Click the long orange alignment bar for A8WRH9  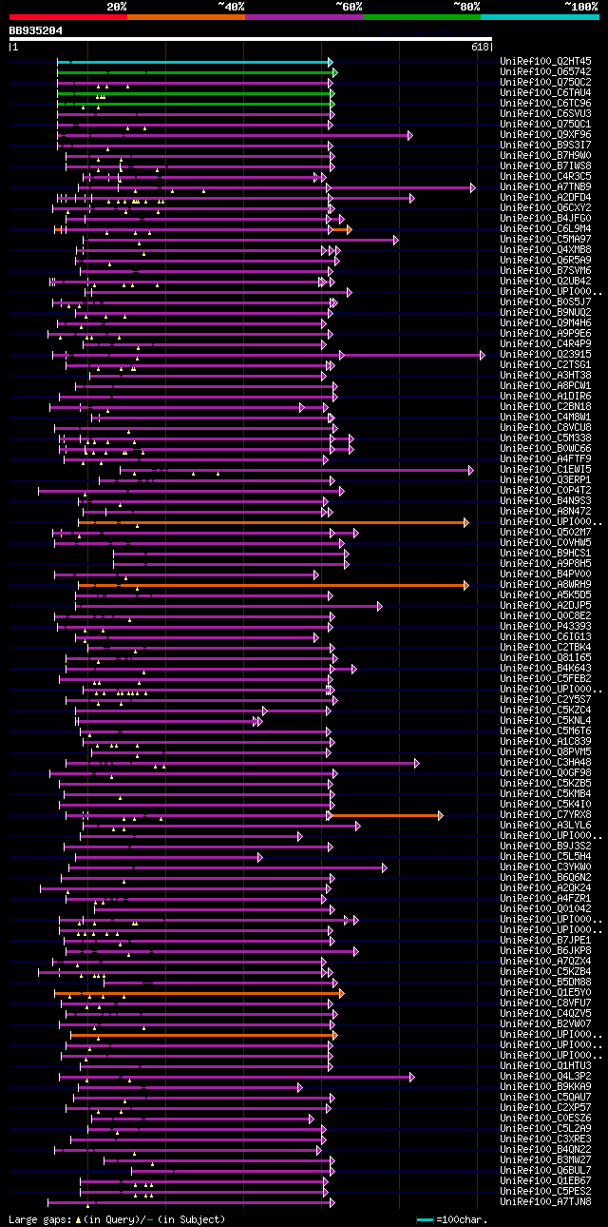coord(274,585)
